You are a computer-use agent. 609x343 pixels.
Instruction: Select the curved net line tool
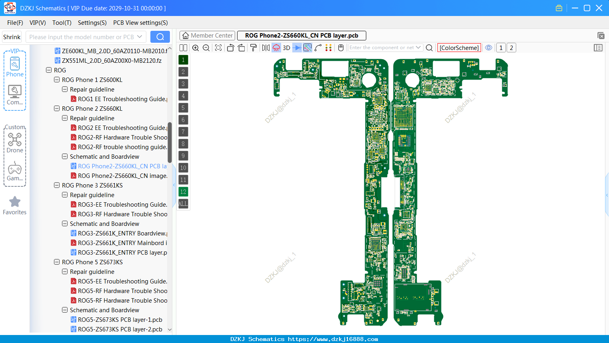pos(318,48)
